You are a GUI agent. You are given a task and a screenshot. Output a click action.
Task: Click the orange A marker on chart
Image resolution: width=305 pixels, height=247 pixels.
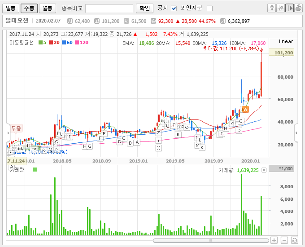(245, 109)
